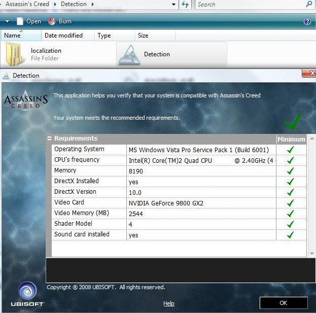This screenshot has width=316, height=313.
Task: Click the search magnifier icon
Action: click(x=309, y=4)
